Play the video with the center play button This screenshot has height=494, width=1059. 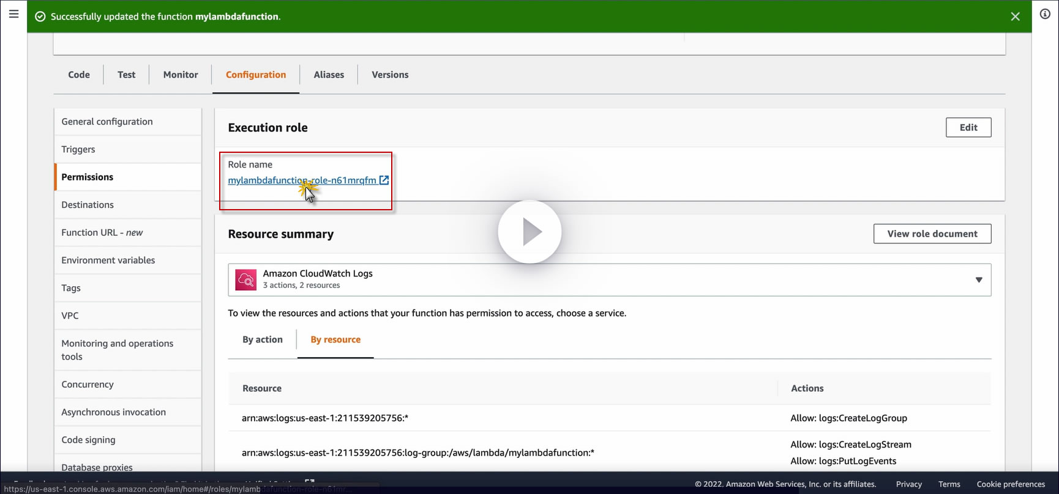pos(529,232)
